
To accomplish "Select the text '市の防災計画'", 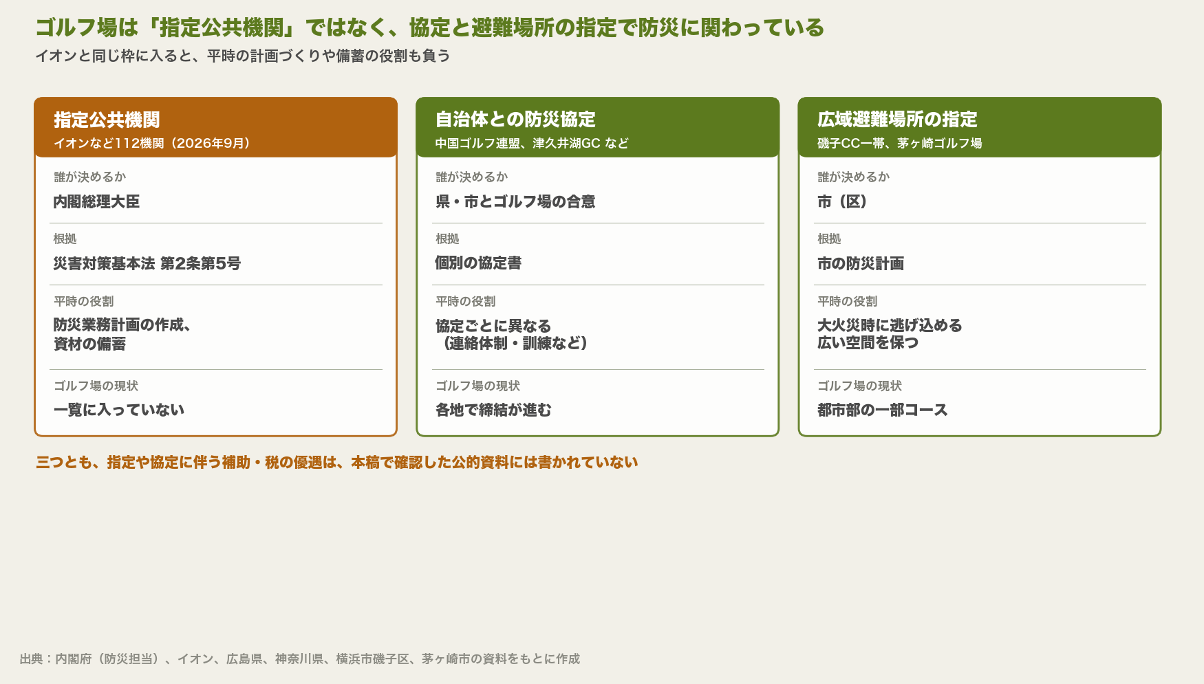I will 861,263.
